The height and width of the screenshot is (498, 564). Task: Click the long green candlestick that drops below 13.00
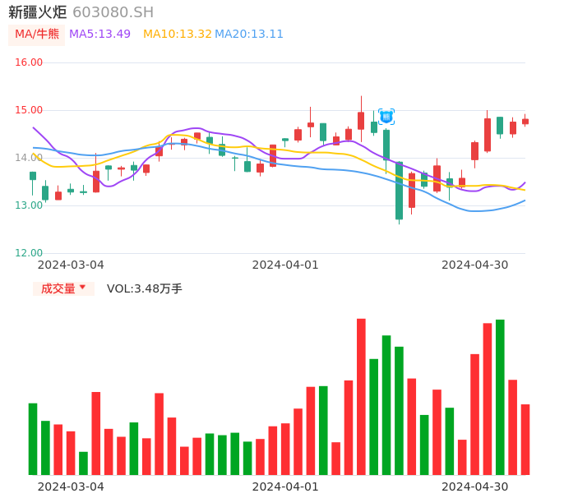pos(399,191)
